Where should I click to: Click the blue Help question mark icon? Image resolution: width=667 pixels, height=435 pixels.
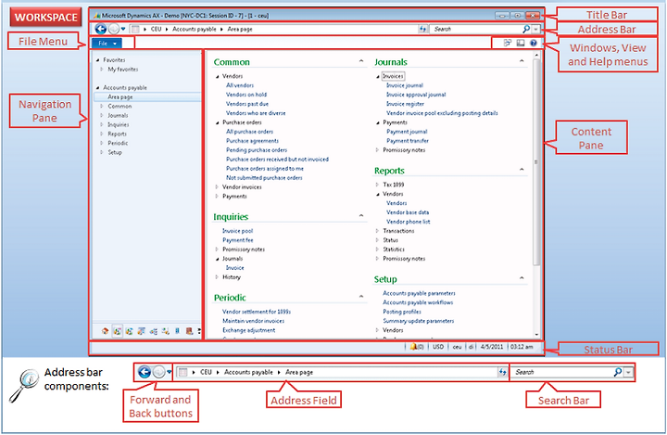533,43
